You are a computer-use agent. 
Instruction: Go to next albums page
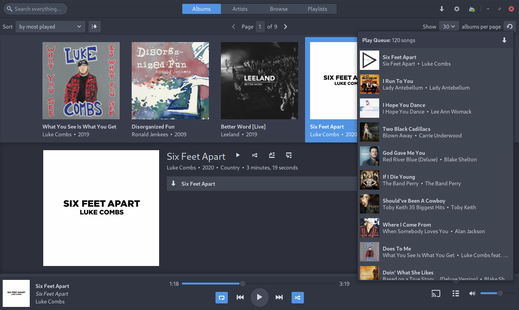click(285, 27)
